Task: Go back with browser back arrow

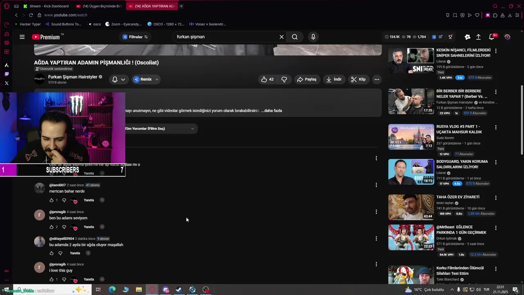Action: 16,15
